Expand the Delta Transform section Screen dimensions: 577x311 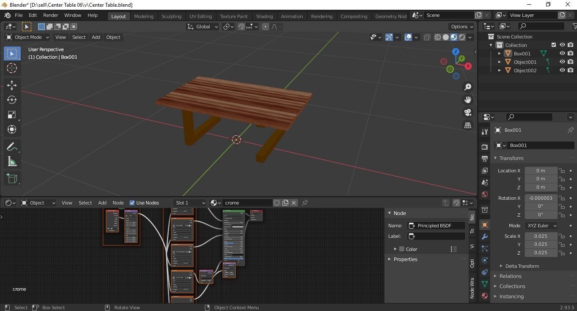[522, 266]
